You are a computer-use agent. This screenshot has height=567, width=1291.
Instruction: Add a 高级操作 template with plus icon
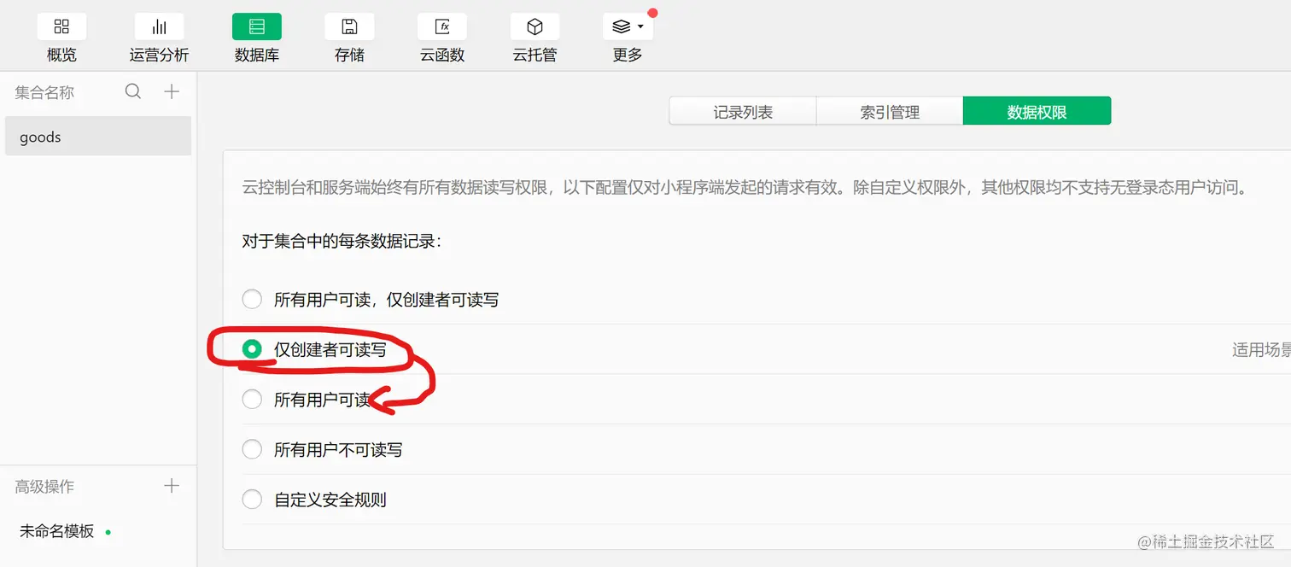click(172, 486)
